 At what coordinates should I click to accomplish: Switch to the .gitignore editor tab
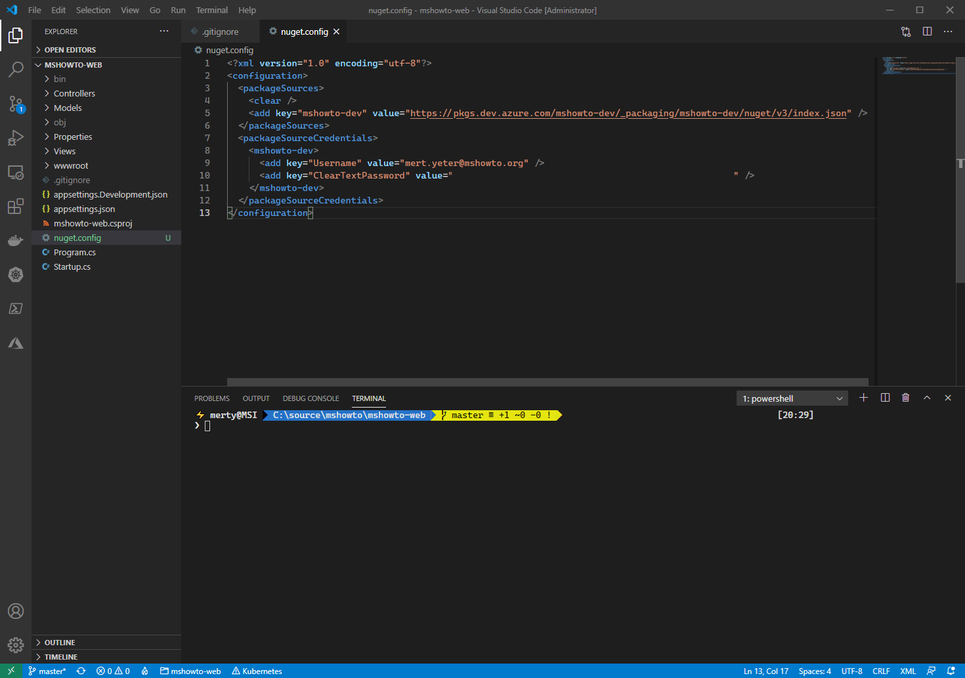pyautogui.click(x=221, y=32)
